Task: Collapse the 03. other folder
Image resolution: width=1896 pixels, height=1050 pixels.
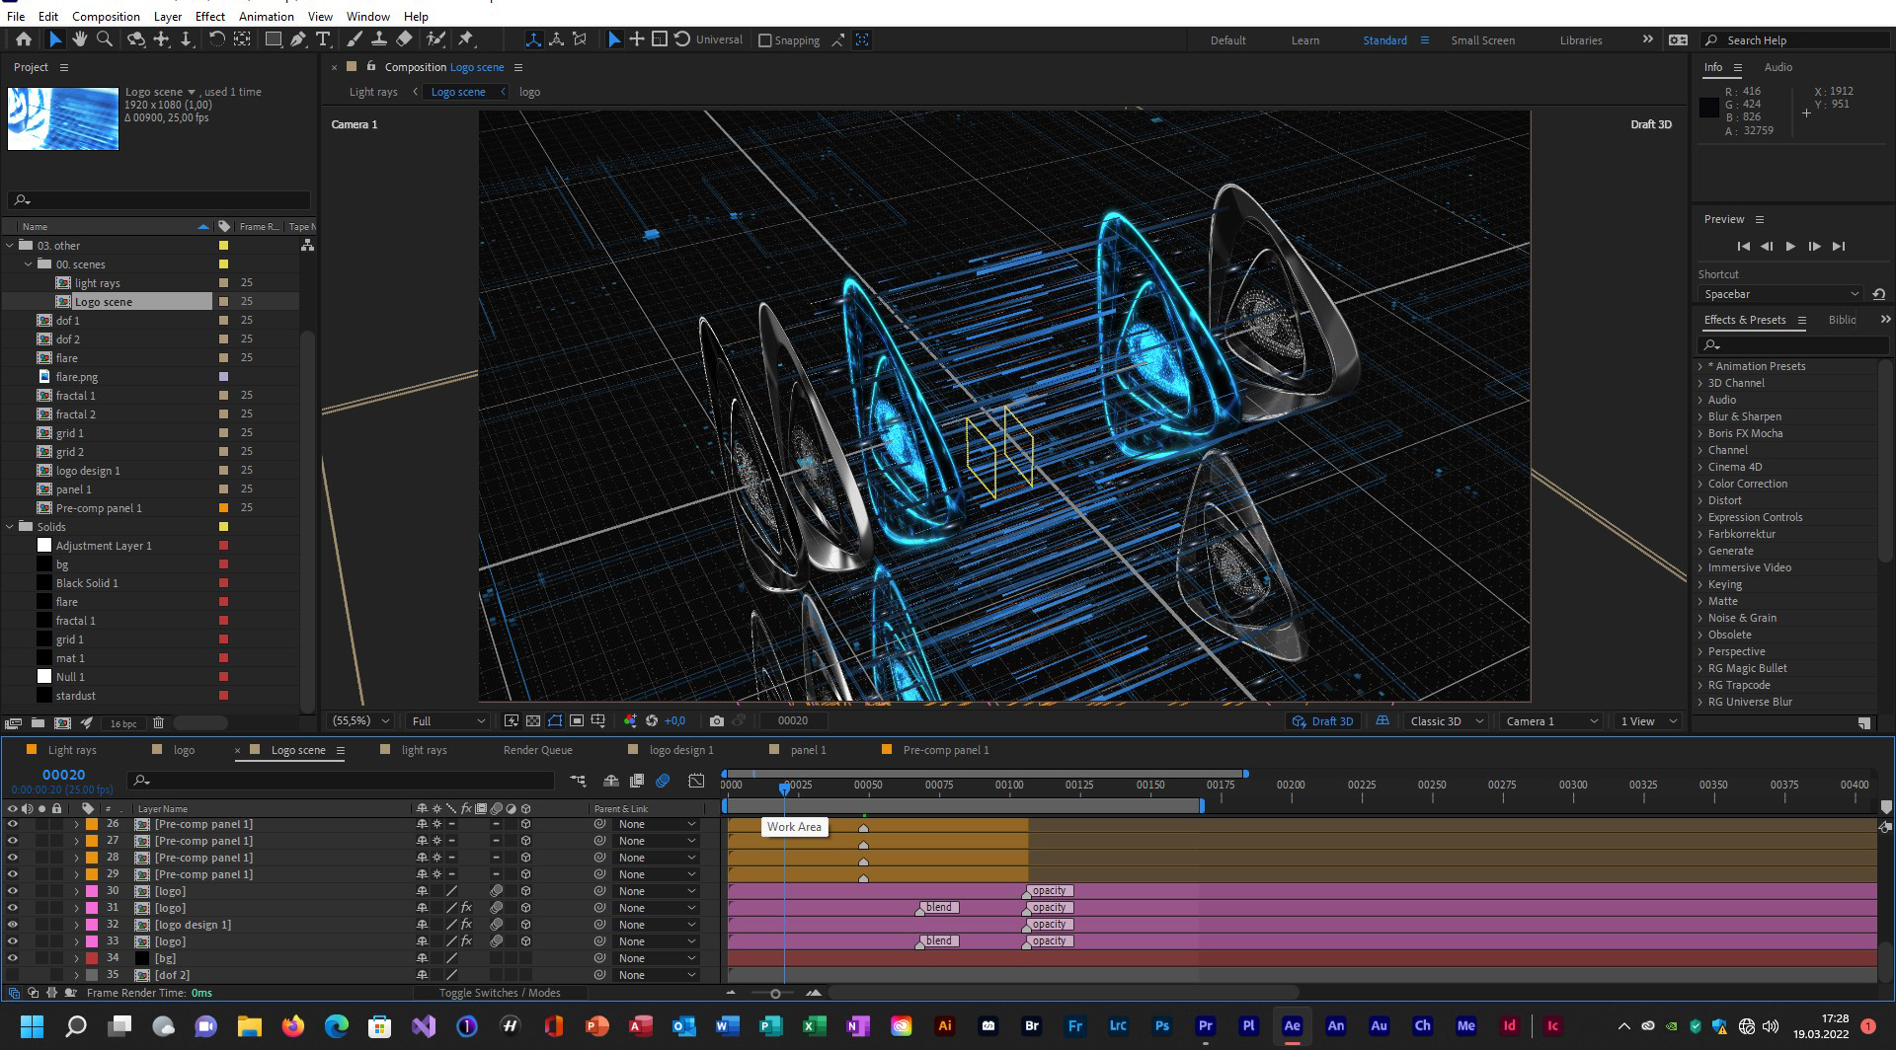Action: 11,246
